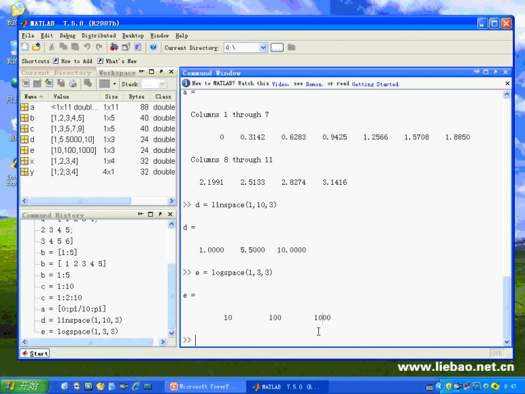This screenshot has width=525, height=394.
Task: Switch to Microsoft PowerPoint in taskbar
Action: coord(205,387)
